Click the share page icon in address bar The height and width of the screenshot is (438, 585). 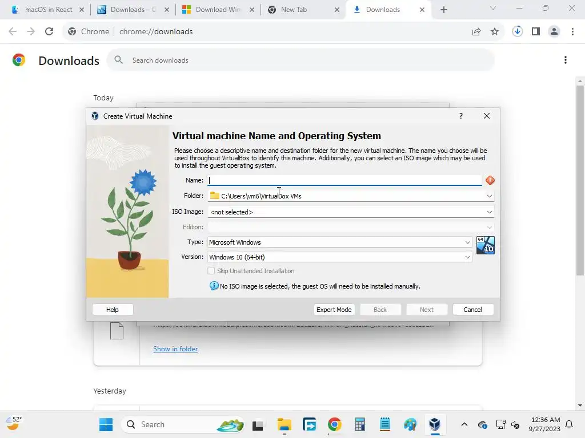pos(476,32)
